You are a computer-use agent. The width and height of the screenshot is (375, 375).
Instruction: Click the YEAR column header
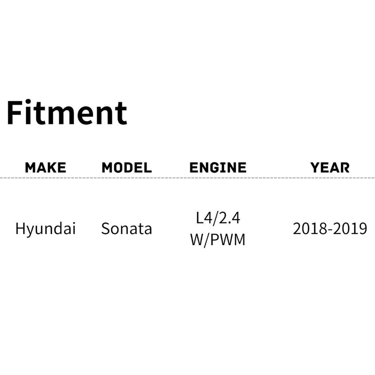pyautogui.click(x=330, y=167)
